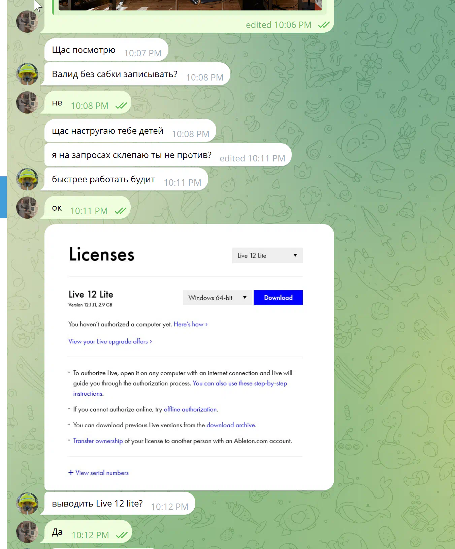Image resolution: width=455 pixels, height=549 pixels.
Task: Click the avatar next to the "Да" message
Action: pyautogui.click(x=27, y=531)
